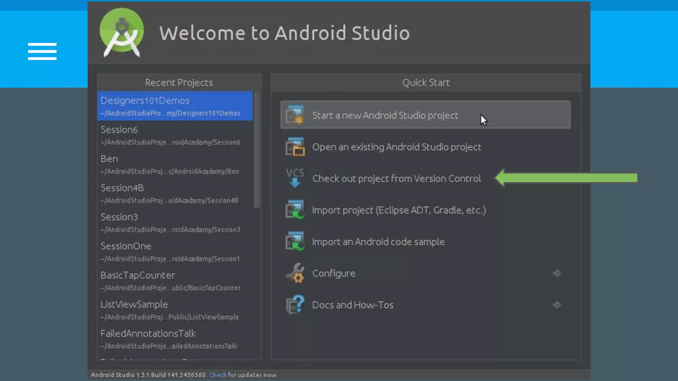This screenshot has width=678, height=381.
Task: Click the Recent Projects list scrollbar
Action: [257, 150]
